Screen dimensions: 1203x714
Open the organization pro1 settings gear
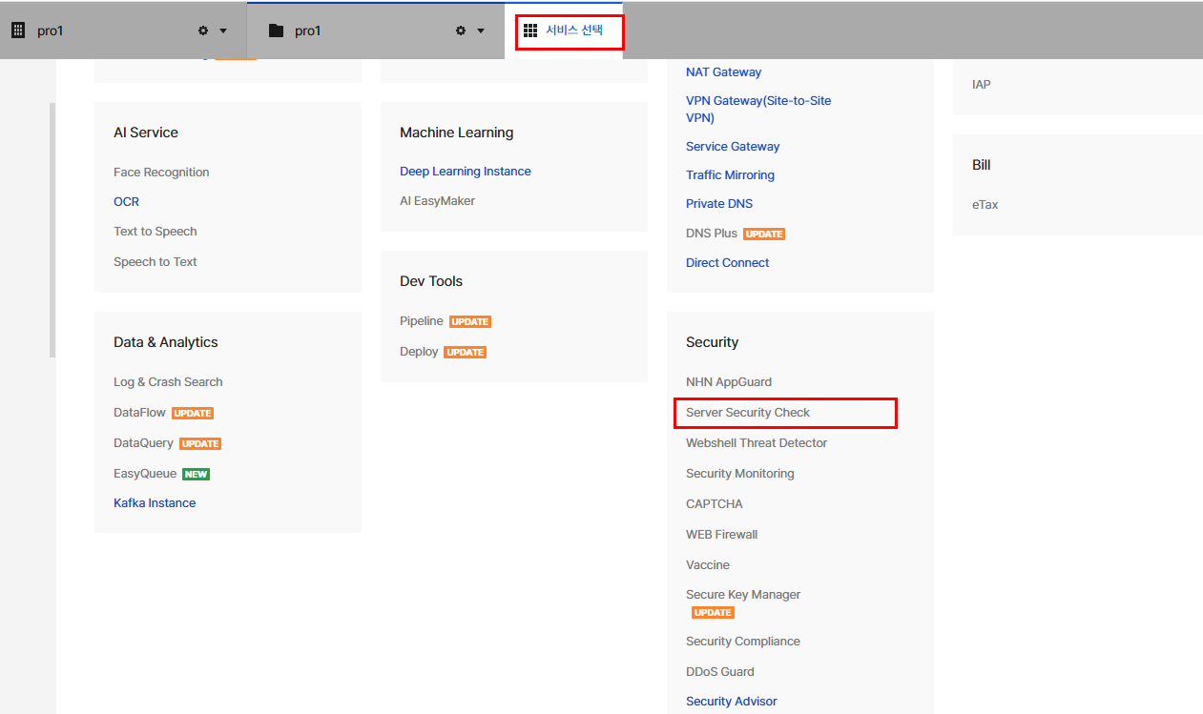203,31
